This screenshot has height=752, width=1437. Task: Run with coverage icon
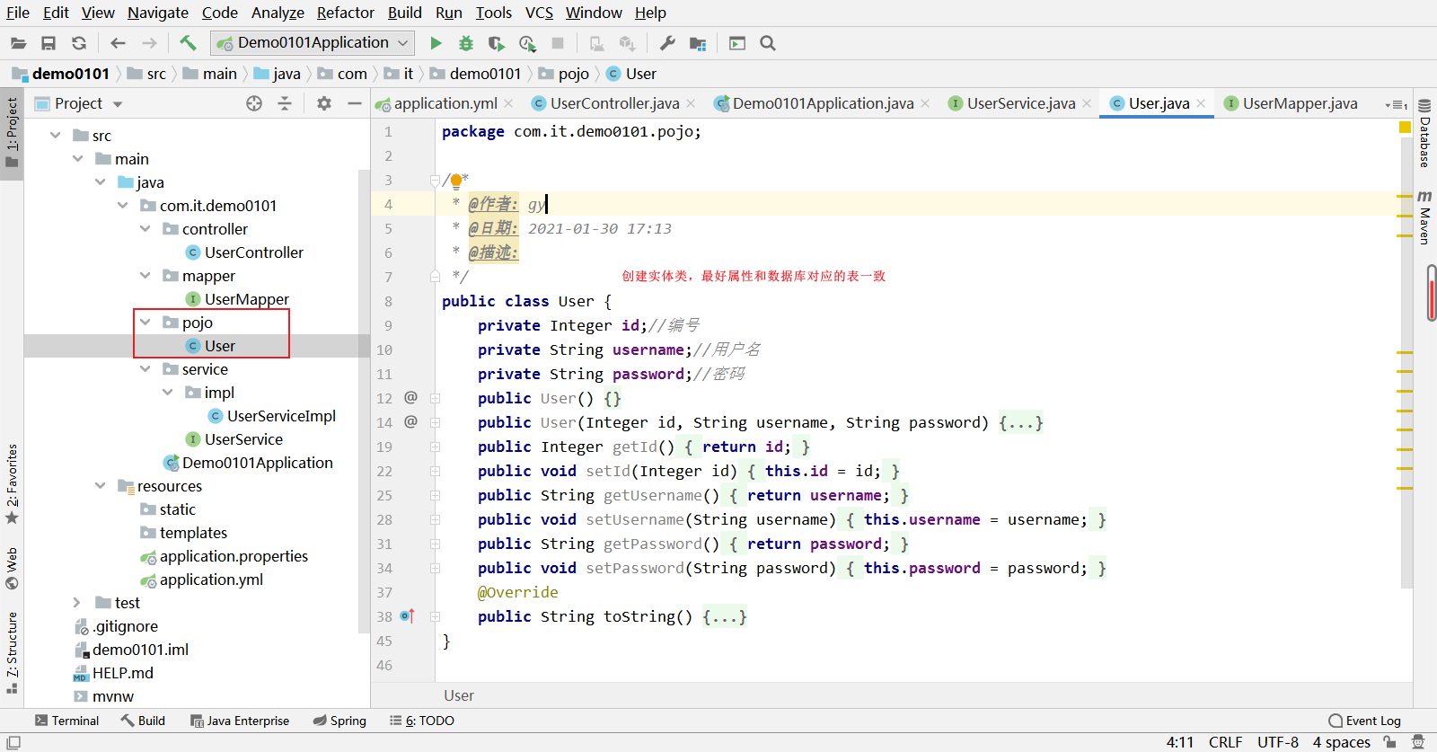point(496,43)
